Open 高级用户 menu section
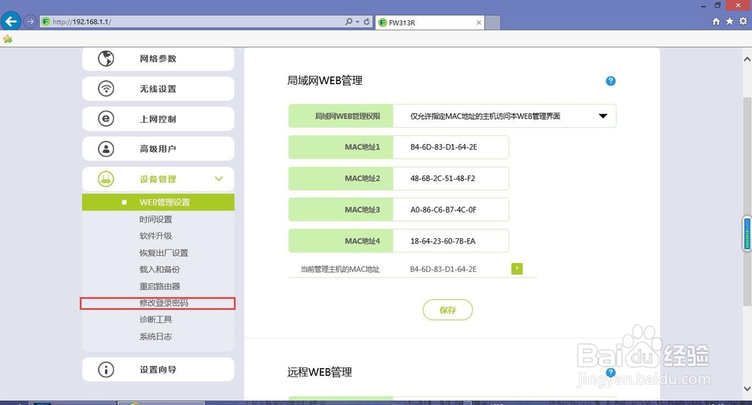752x405 pixels. 158,149
